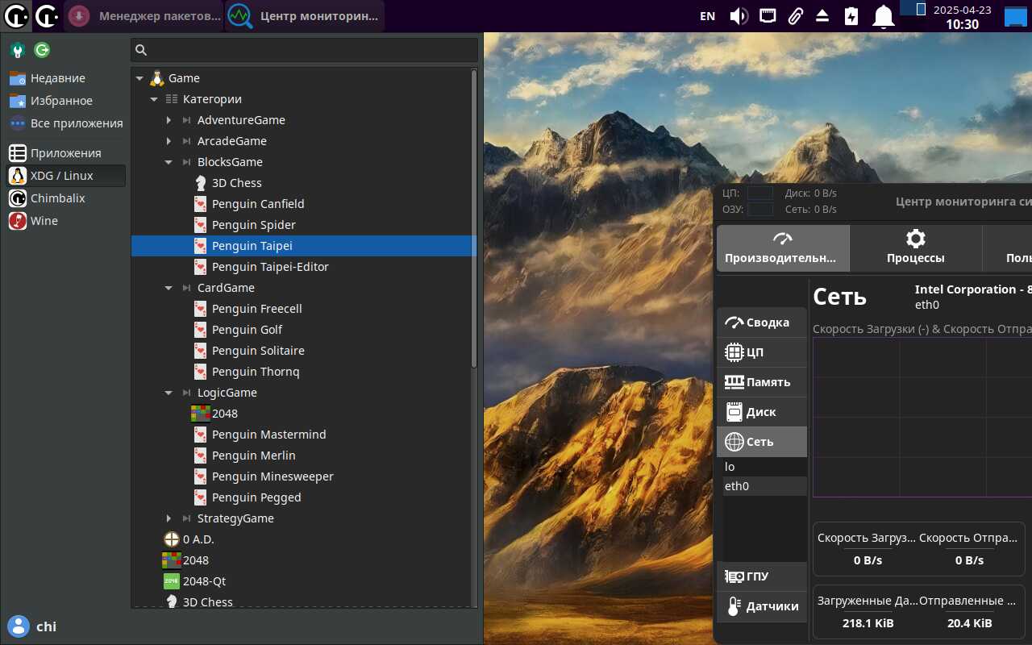Switch to Центр мониторинга taskbar window

[x=304, y=16]
